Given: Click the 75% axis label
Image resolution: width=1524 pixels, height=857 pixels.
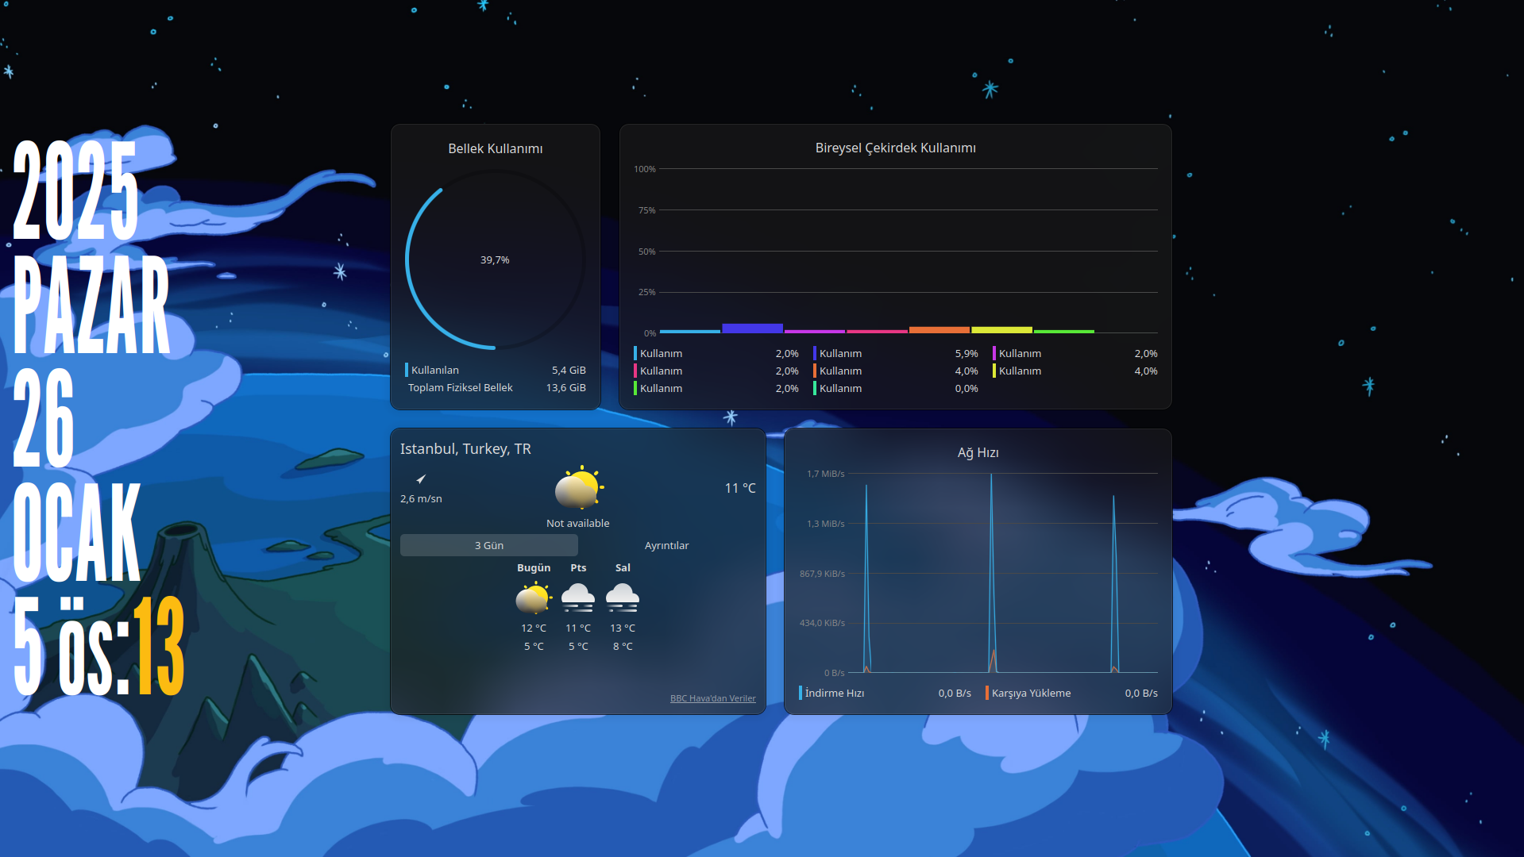Looking at the screenshot, I should tap(647, 210).
